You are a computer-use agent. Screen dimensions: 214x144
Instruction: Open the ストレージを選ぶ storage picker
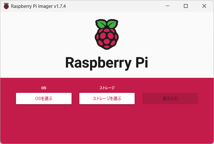pyautogui.click(x=107, y=99)
